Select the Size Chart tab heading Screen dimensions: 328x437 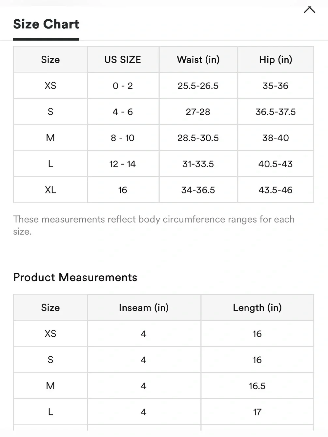point(46,24)
